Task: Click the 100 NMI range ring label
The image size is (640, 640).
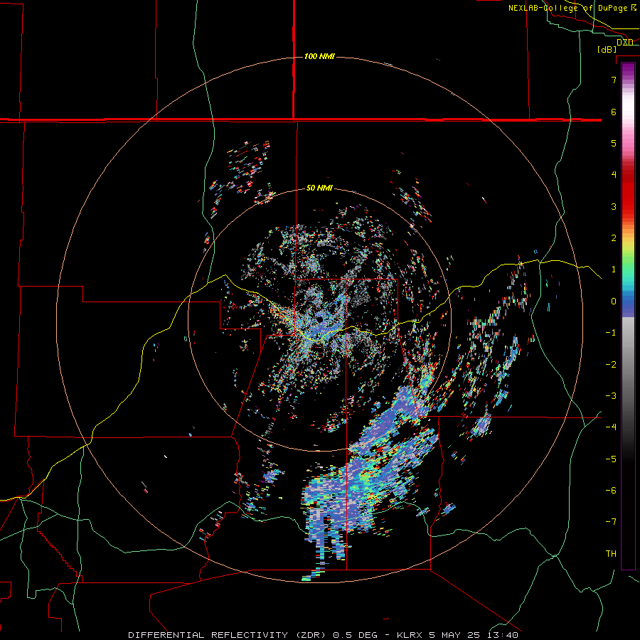Action: (319, 56)
